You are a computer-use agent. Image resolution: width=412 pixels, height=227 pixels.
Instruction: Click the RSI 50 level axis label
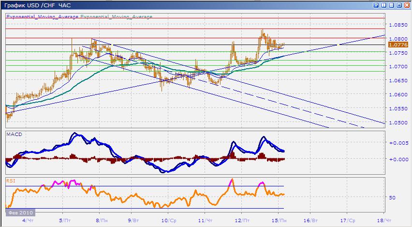coord(394,198)
